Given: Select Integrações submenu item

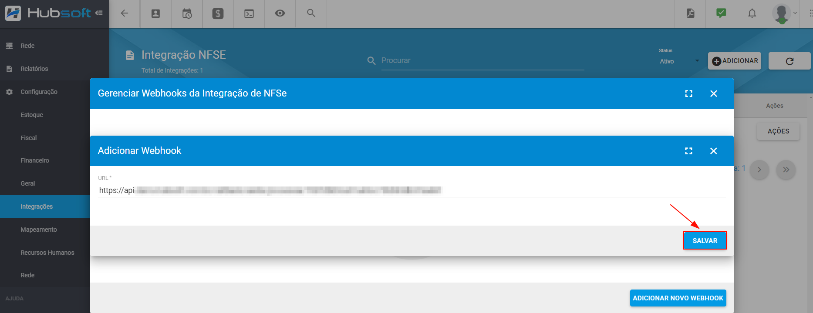Looking at the screenshot, I should tap(45, 206).
